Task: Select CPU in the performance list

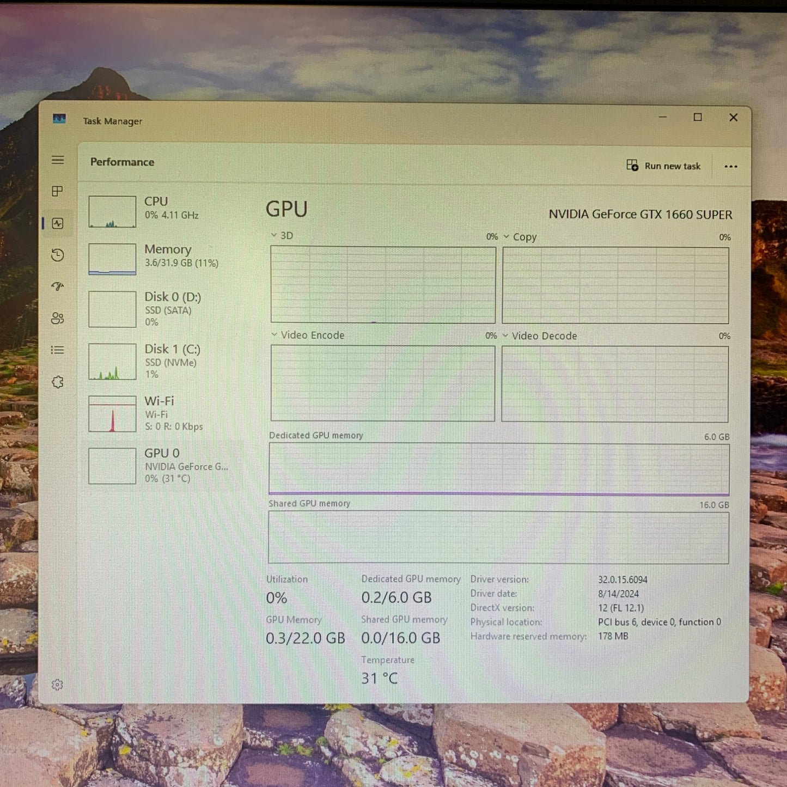Action: (x=163, y=211)
